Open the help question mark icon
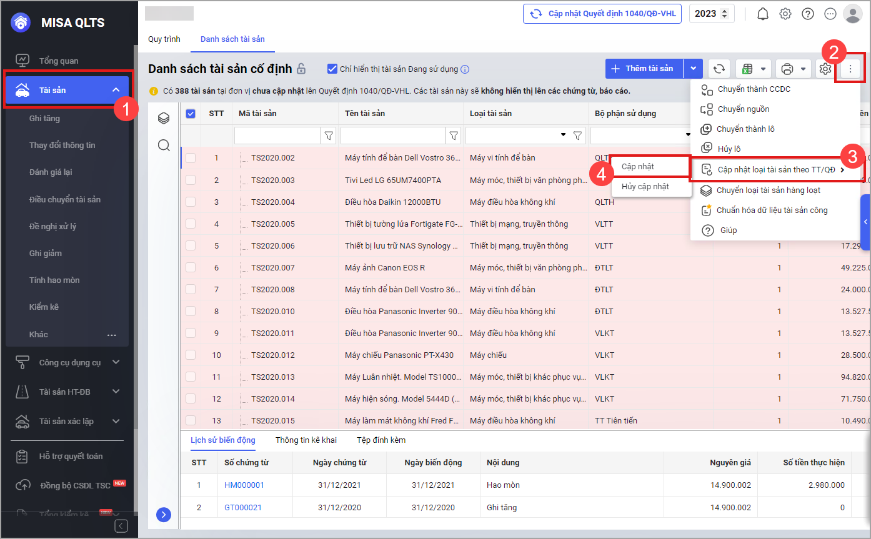Viewport: 871px width, 539px height. click(808, 14)
